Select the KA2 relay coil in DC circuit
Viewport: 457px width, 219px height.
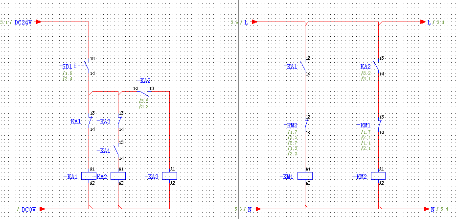coord(118,176)
